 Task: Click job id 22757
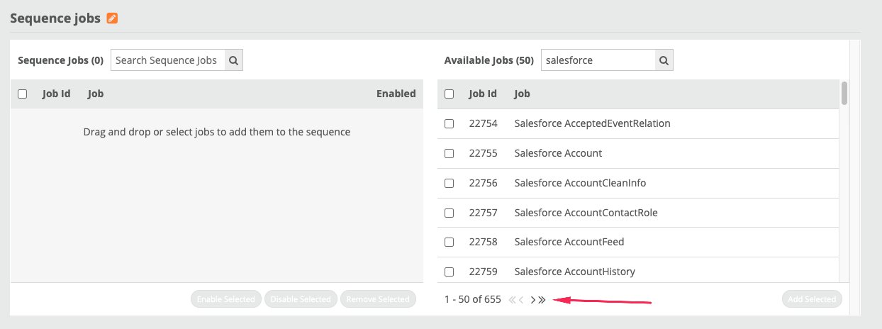(x=484, y=213)
